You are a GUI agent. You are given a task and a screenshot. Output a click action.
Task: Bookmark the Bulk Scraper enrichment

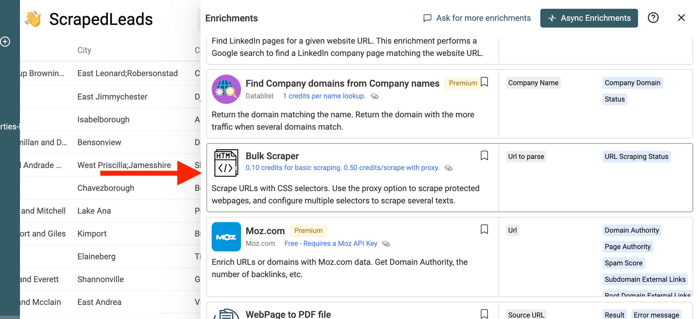(484, 156)
